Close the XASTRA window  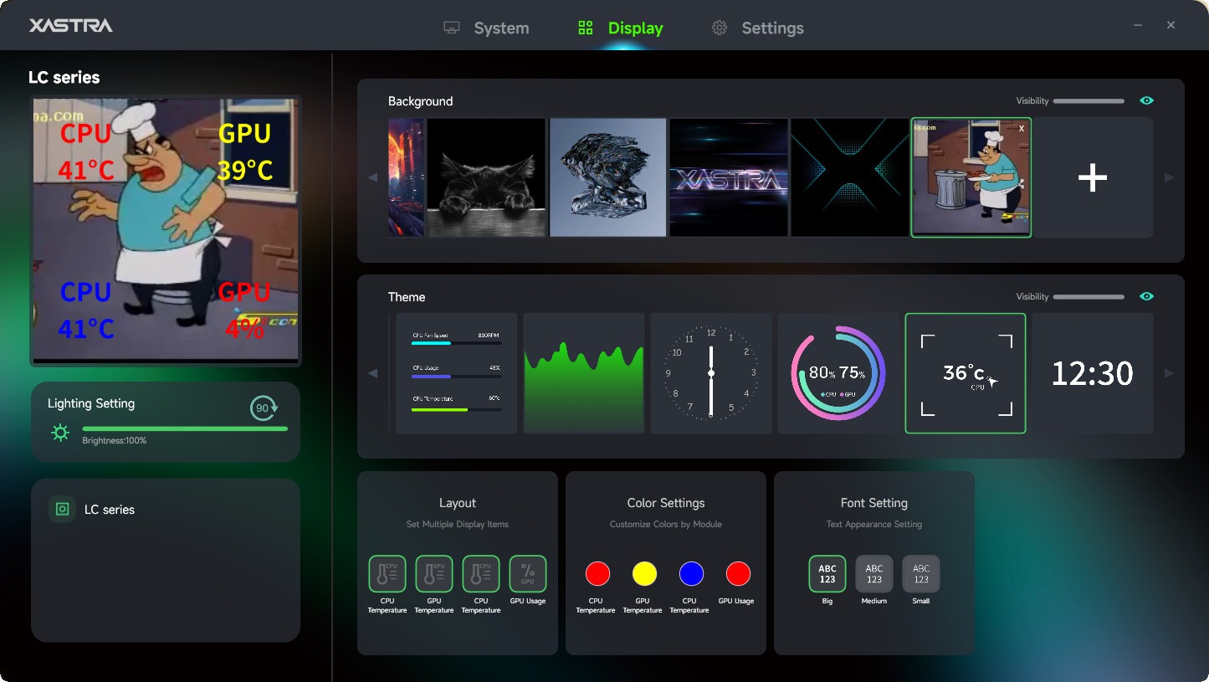pos(1171,25)
